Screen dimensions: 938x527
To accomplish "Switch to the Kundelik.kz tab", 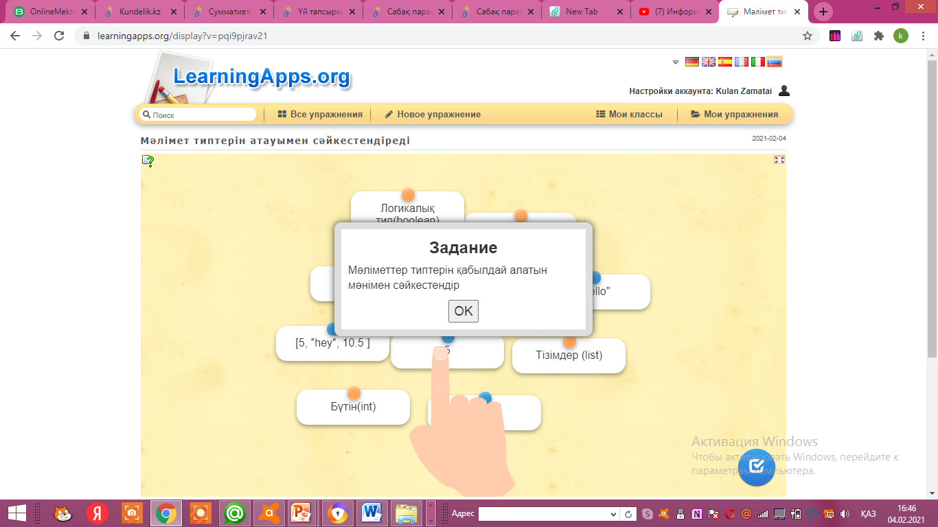I will pyautogui.click(x=140, y=12).
